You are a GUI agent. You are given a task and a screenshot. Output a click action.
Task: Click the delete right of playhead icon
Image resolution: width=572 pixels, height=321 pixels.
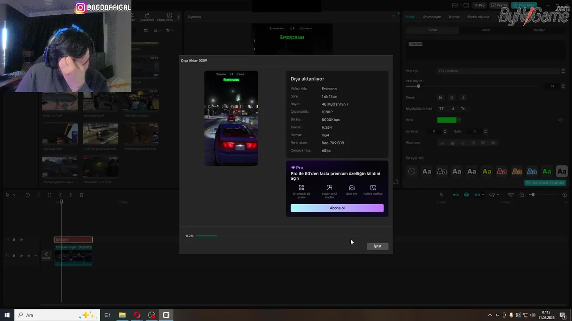[x=71, y=195]
